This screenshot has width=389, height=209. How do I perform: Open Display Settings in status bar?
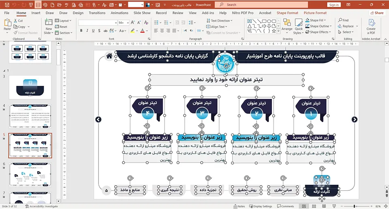coord(261,206)
